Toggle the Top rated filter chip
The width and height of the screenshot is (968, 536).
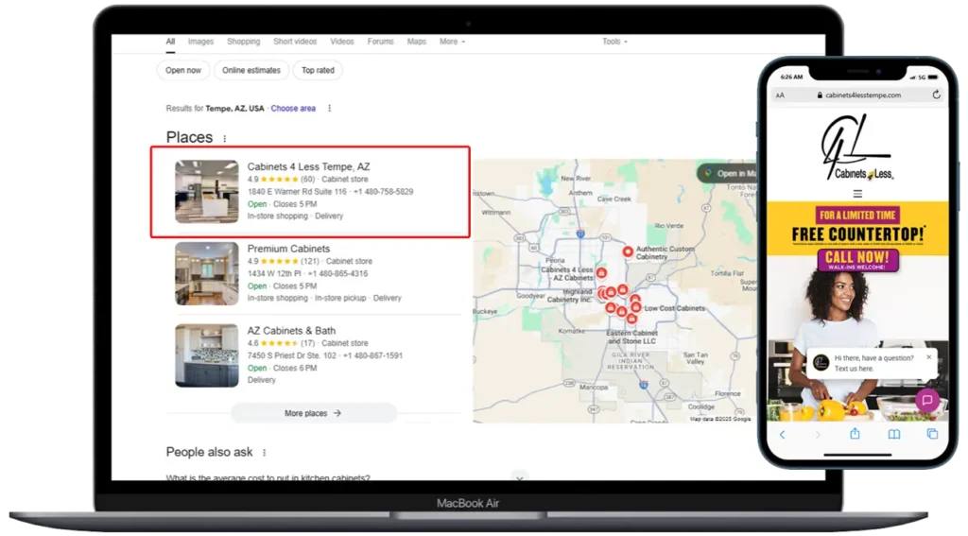[318, 70]
